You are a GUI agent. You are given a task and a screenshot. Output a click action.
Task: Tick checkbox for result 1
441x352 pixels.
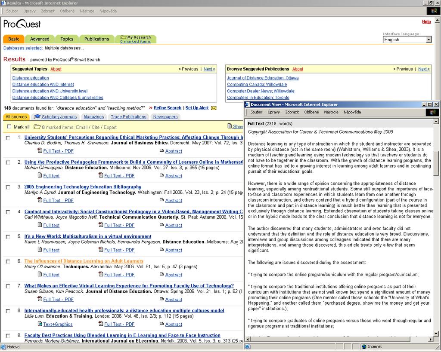click(x=8, y=138)
